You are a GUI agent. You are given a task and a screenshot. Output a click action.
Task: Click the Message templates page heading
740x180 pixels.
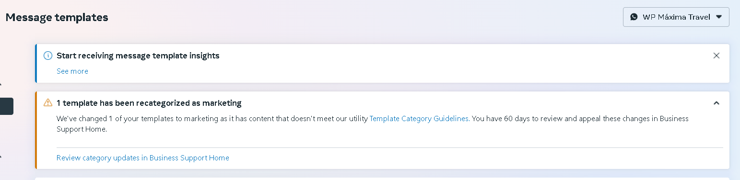click(x=57, y=18)
